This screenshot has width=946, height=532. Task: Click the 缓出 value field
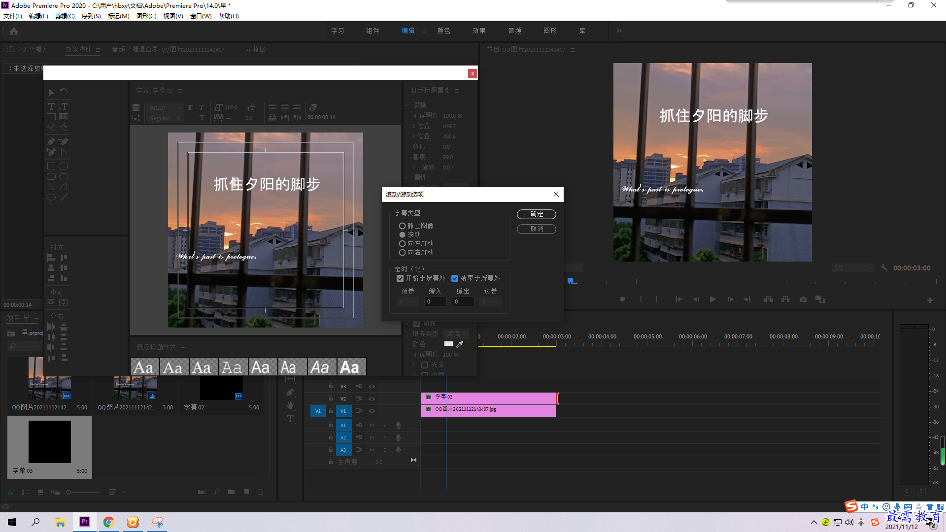coord(463,301)
